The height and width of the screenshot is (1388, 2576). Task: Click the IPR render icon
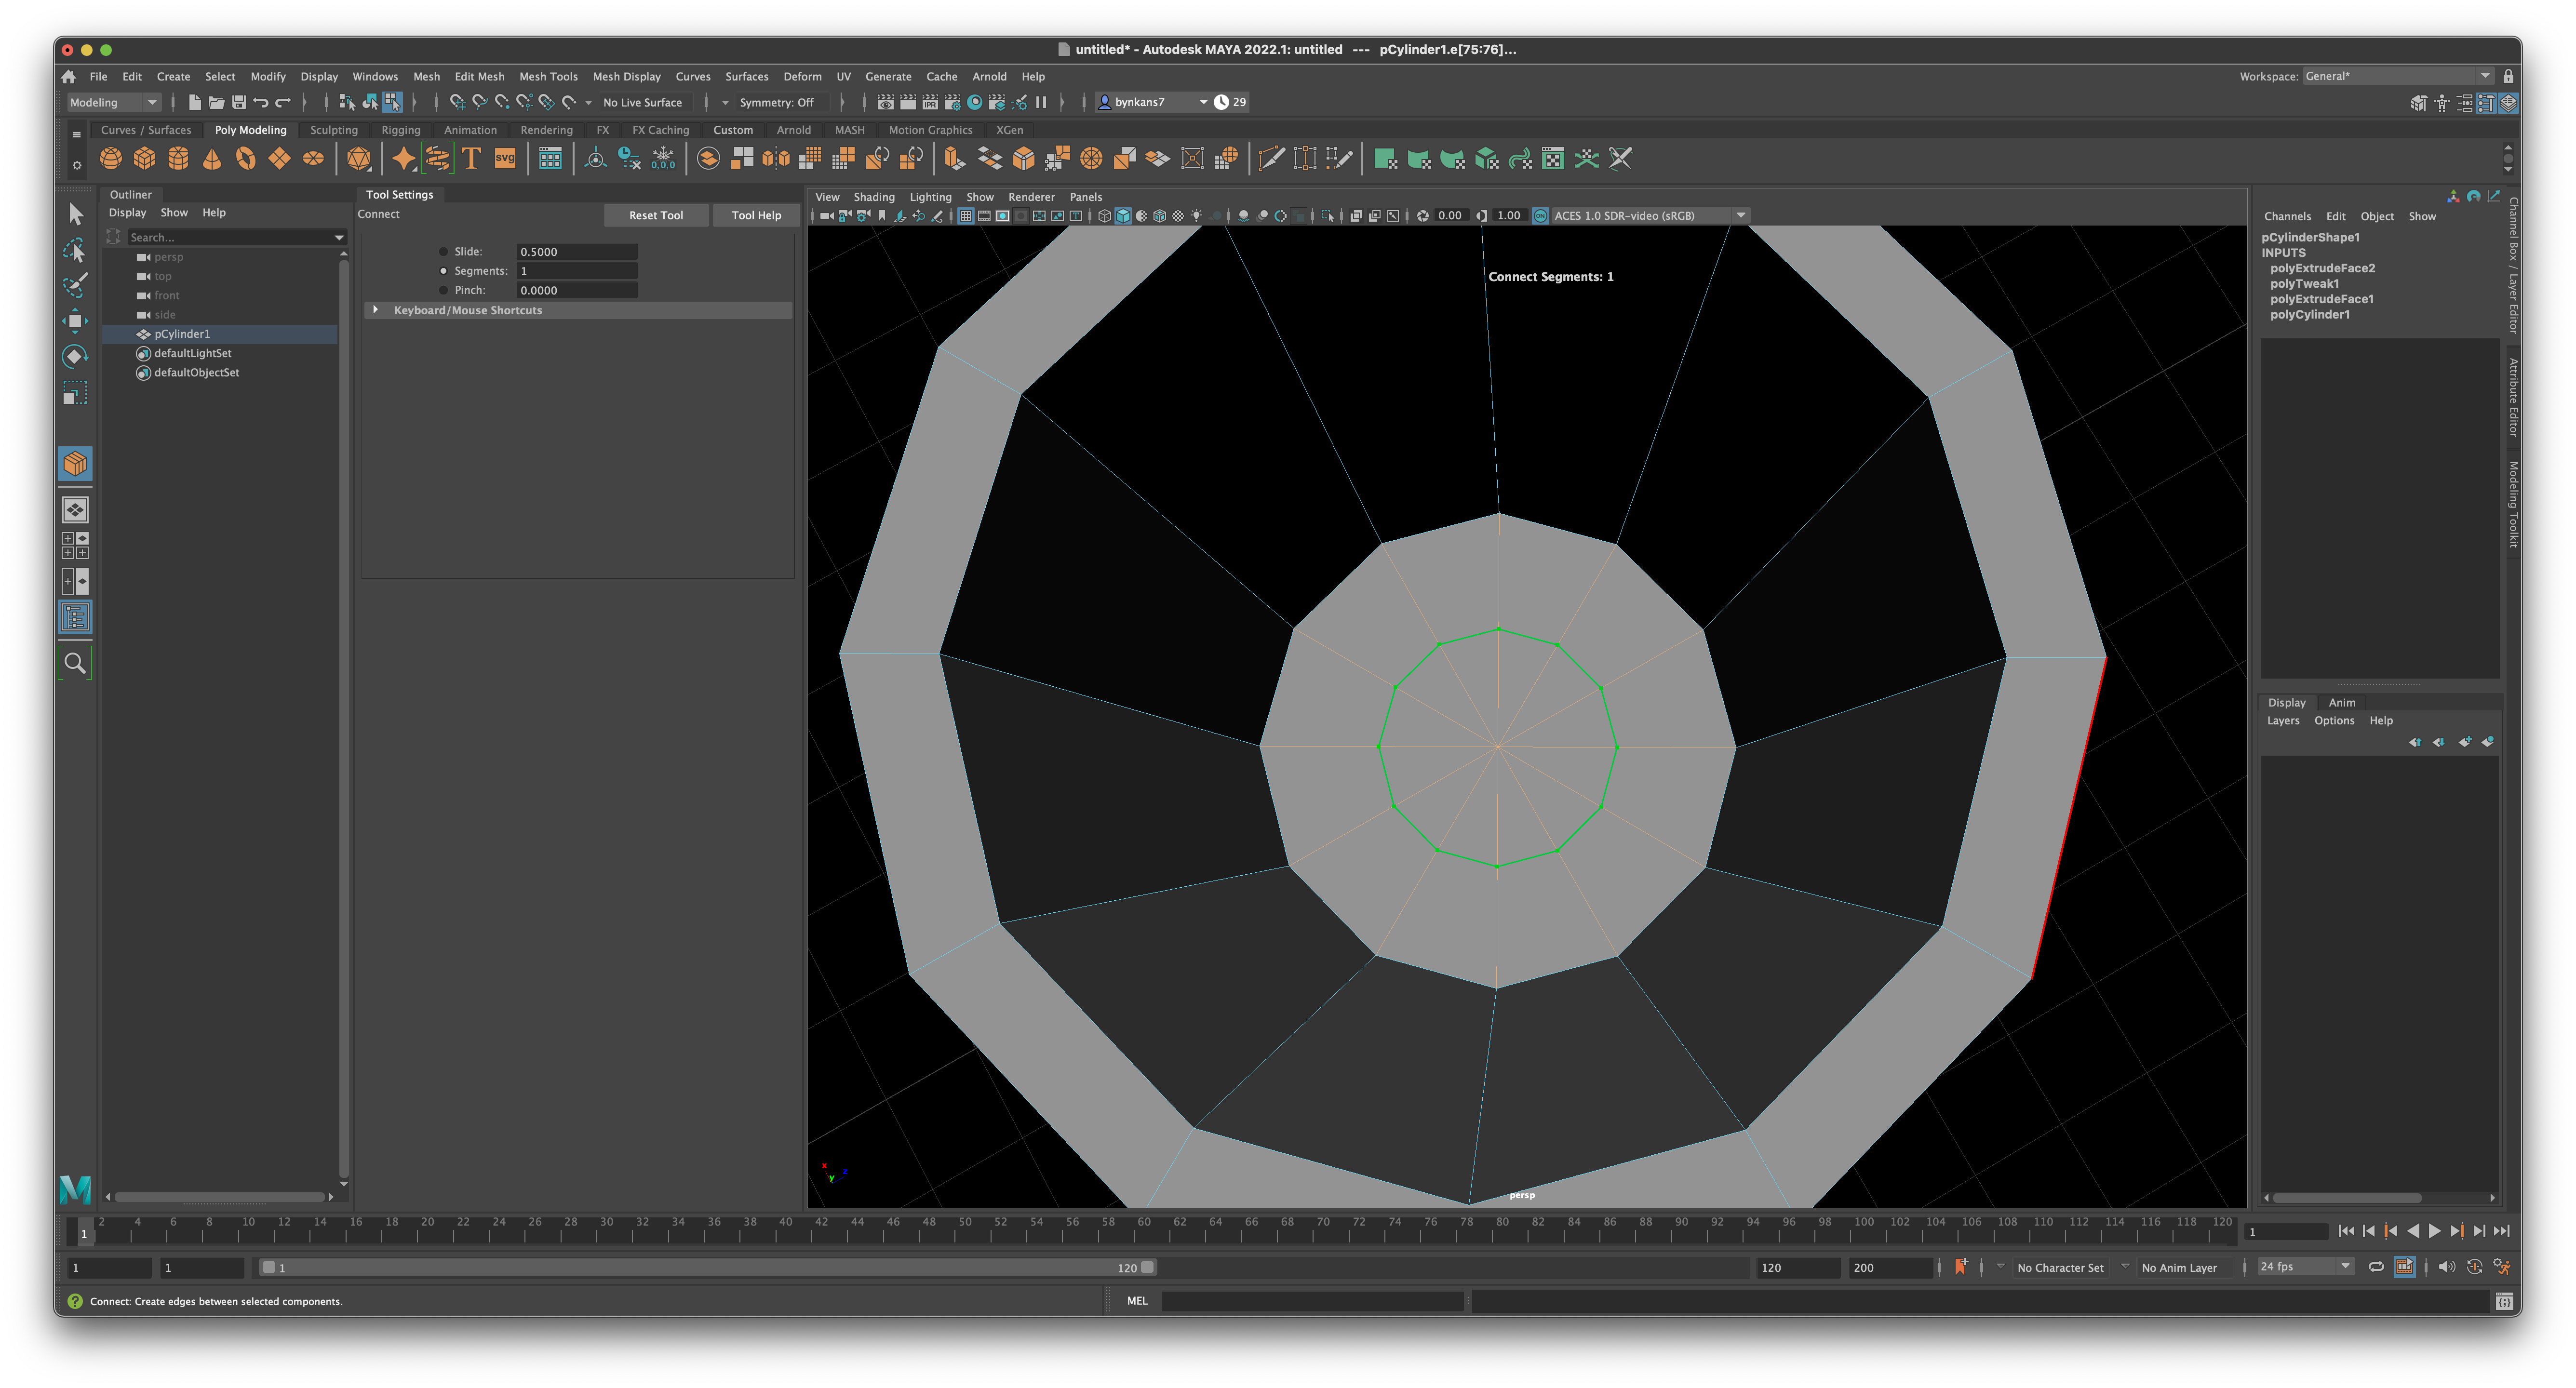[x=930, y=102]
